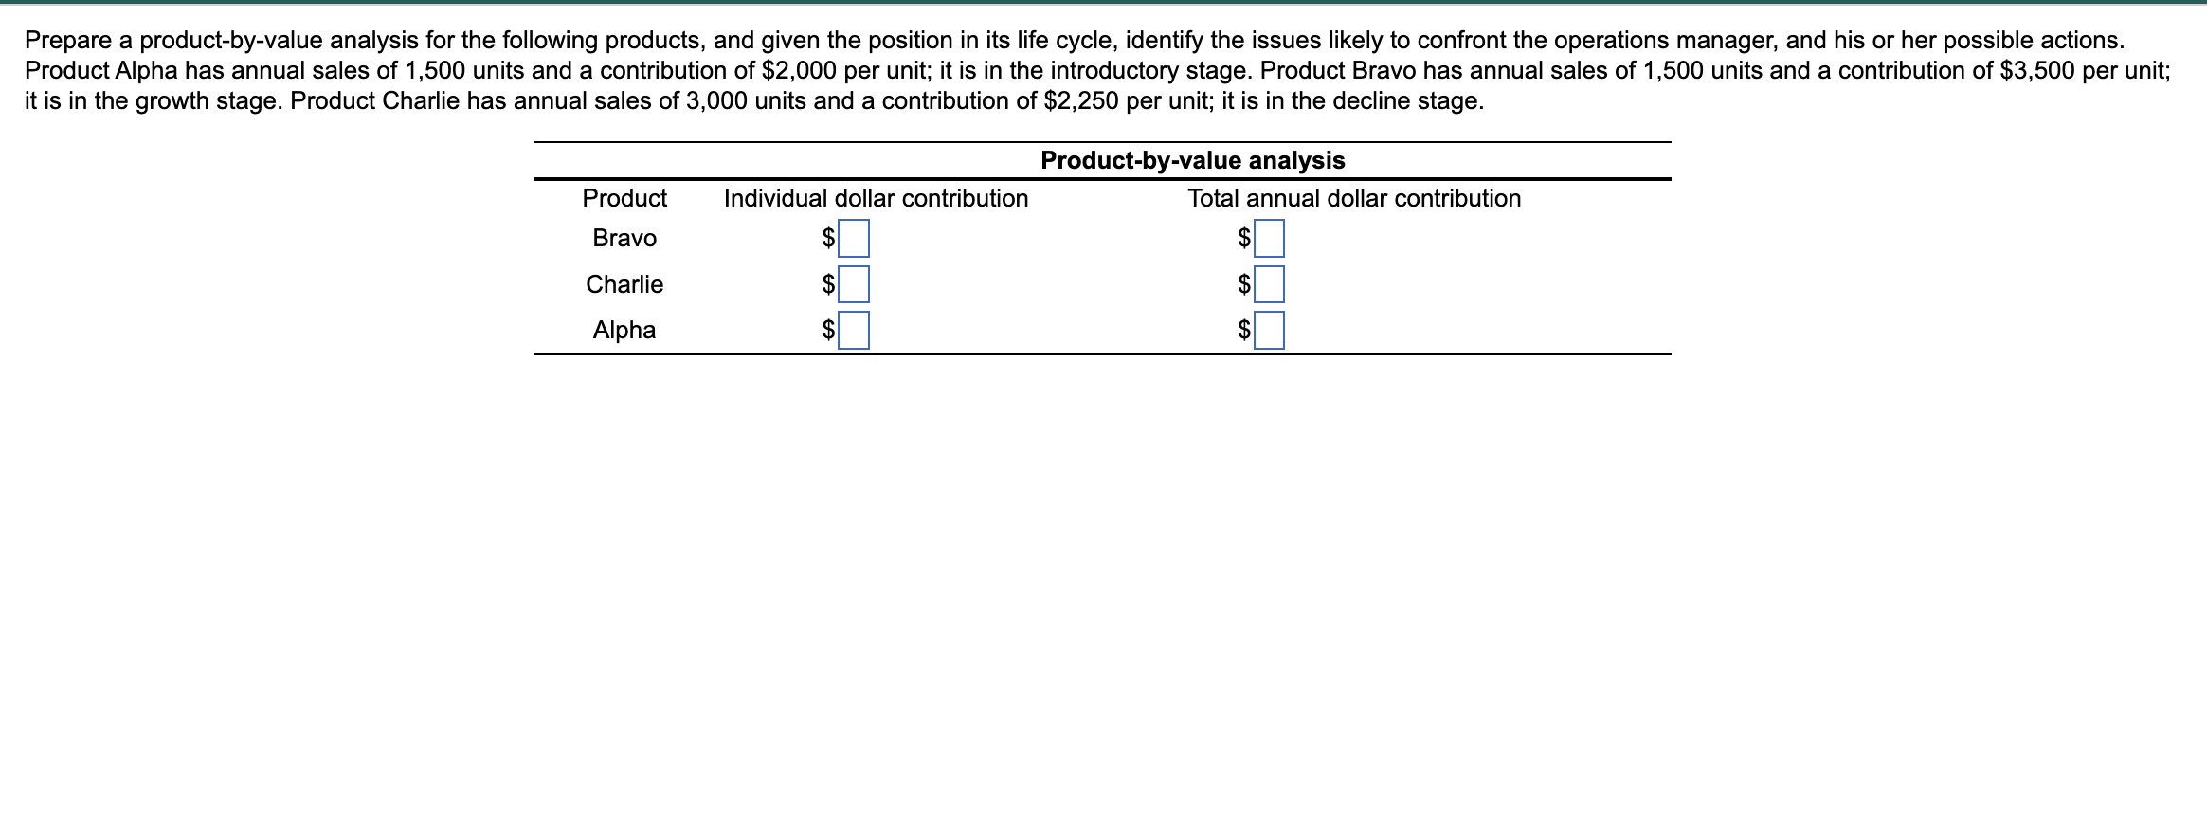Click the Total annual dollar contribution column header
Screen dimensions: 2207x827
(1354, 198)
